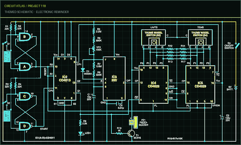Click the cyan stop switch label box

[x=7, y=57]
